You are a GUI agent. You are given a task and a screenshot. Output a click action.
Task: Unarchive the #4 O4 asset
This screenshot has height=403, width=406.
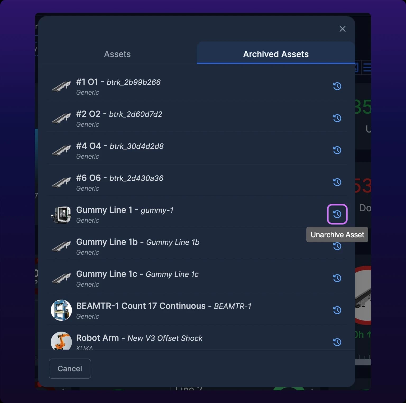click(337, 150)
